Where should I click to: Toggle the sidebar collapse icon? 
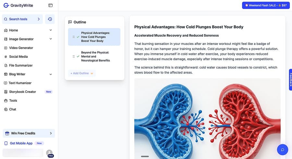[50, 6]
